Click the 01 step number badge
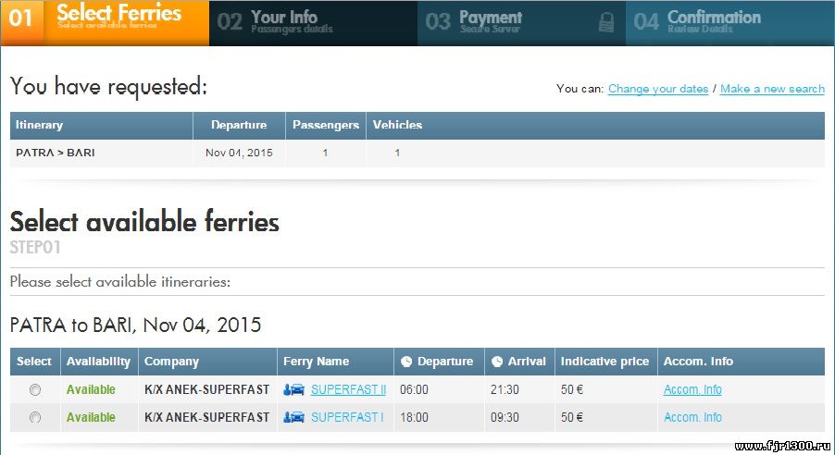 [21, 18]
